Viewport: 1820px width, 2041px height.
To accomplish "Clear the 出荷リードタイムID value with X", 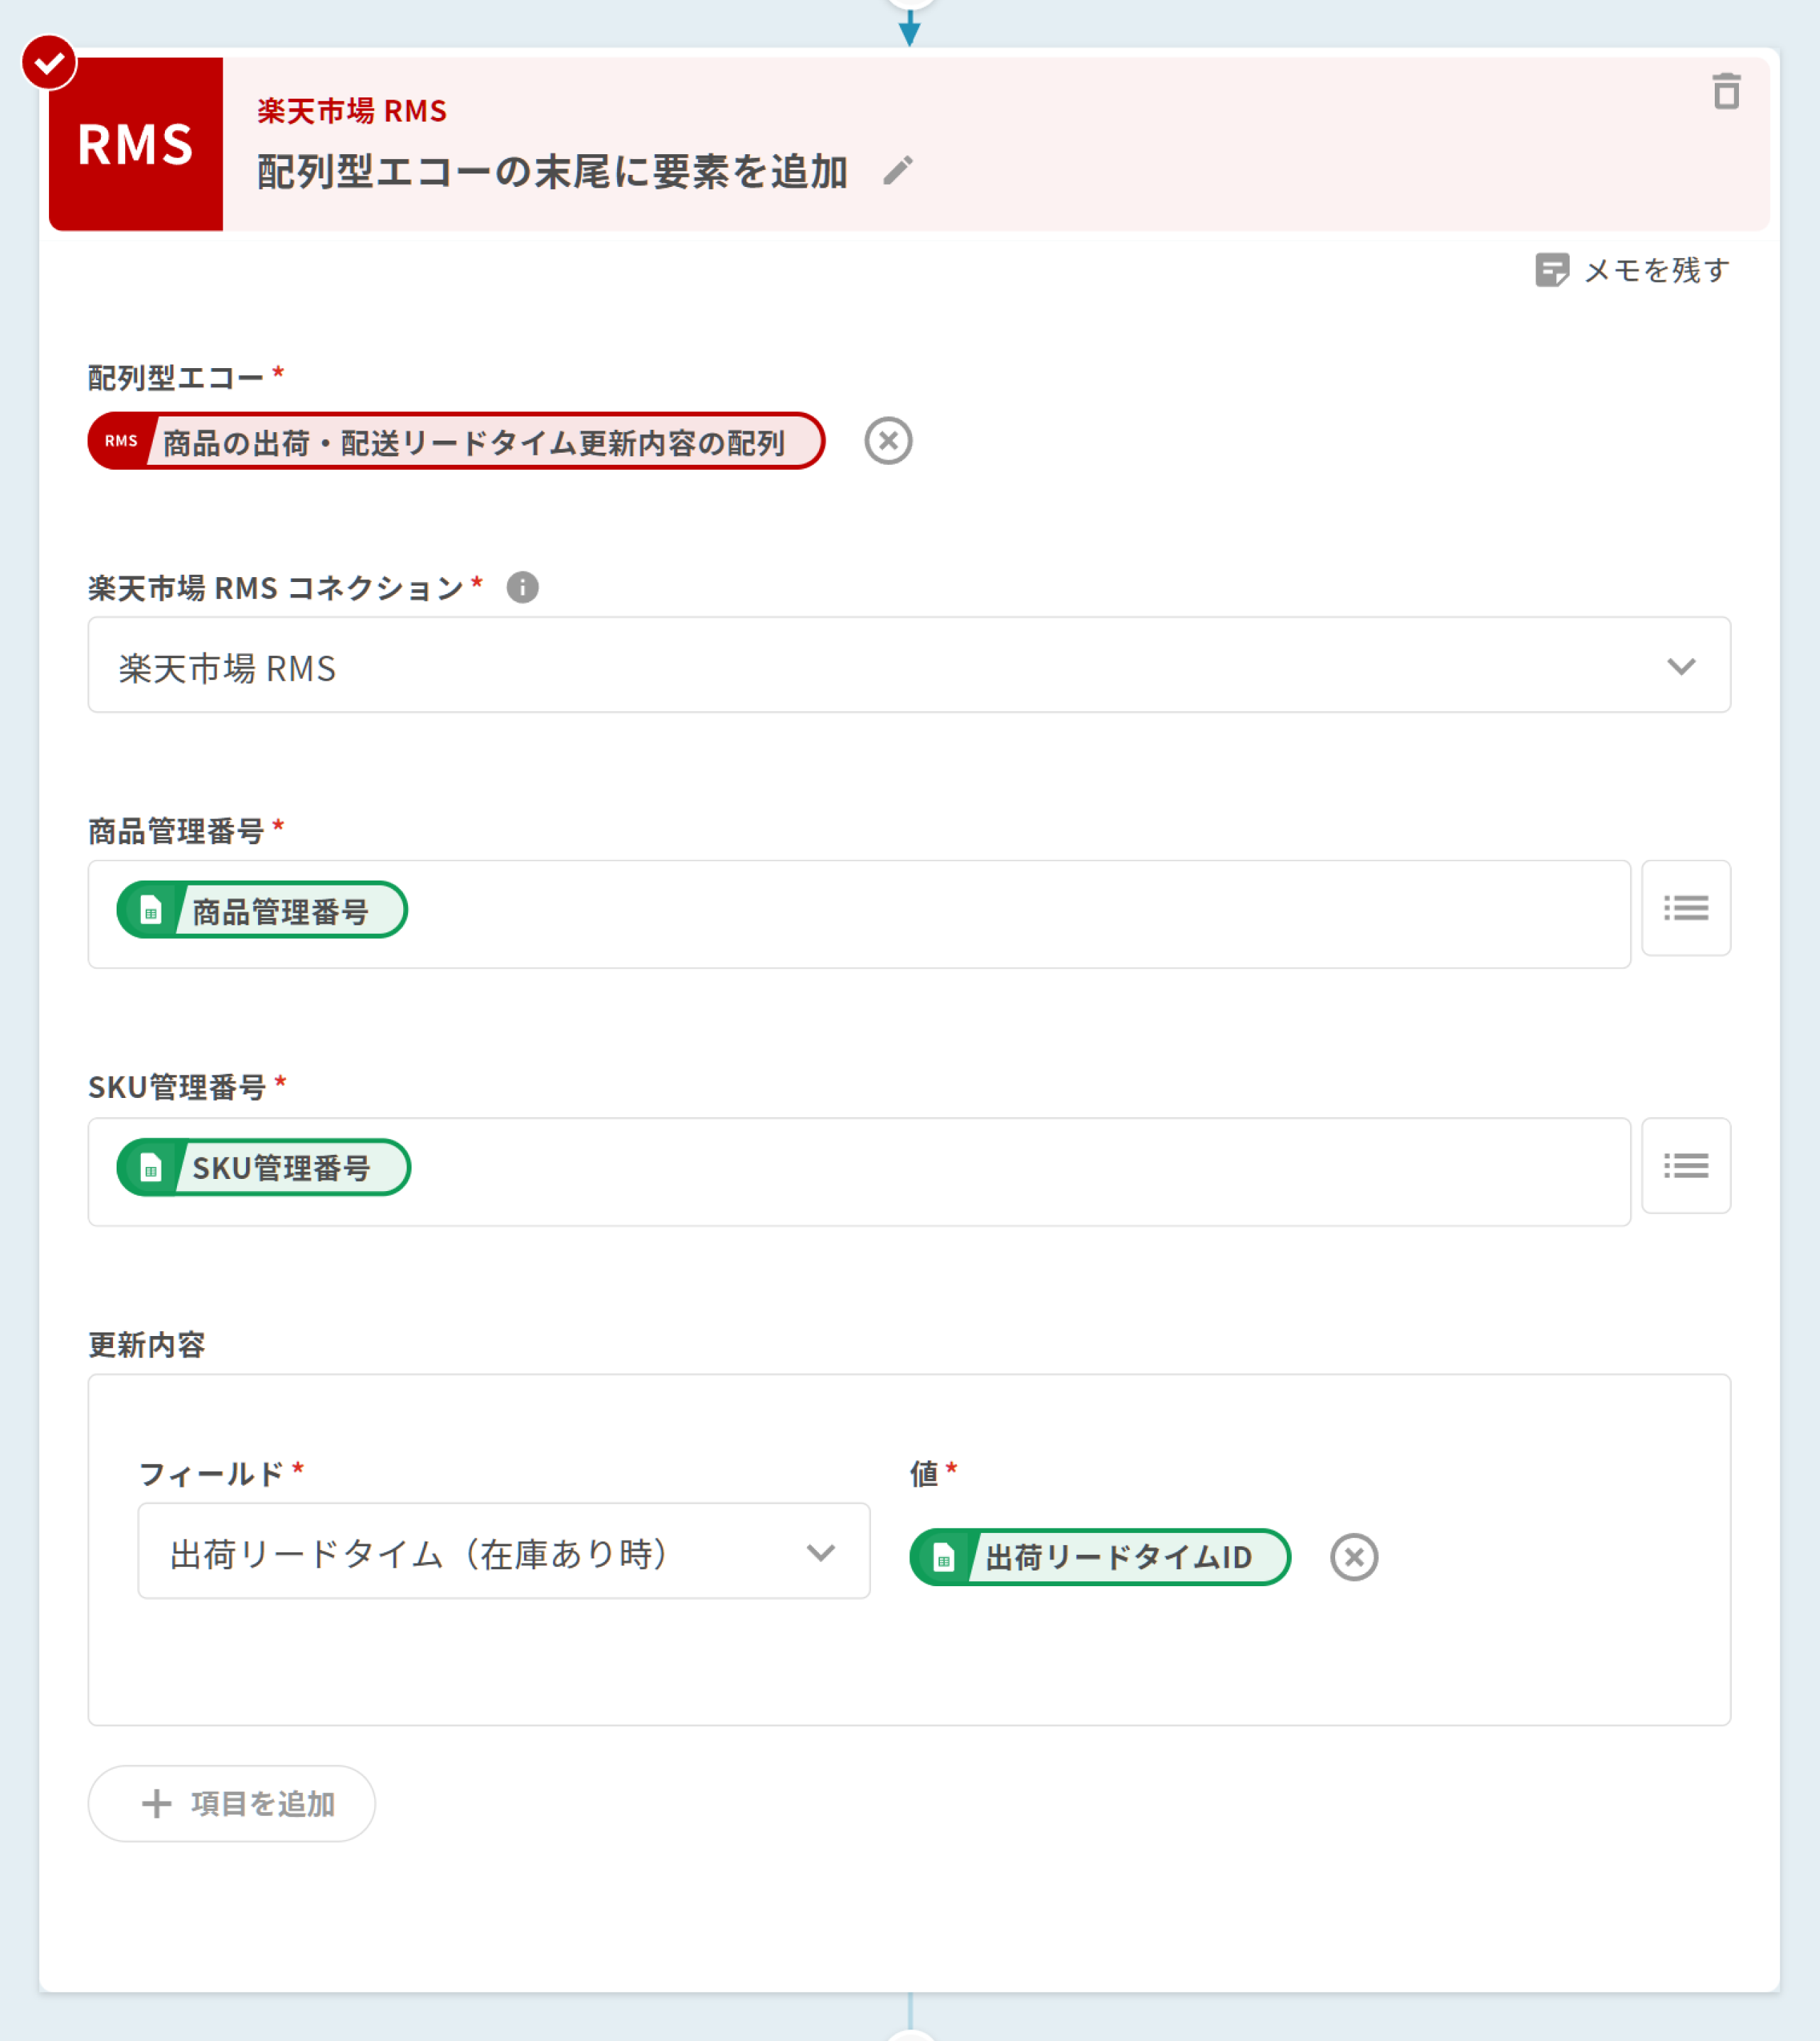I will [1354, 1557].
